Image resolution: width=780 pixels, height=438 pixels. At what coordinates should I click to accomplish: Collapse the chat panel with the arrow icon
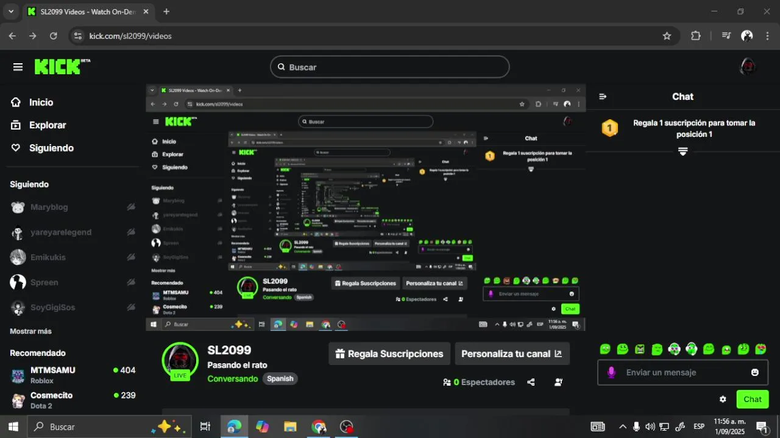603,96
